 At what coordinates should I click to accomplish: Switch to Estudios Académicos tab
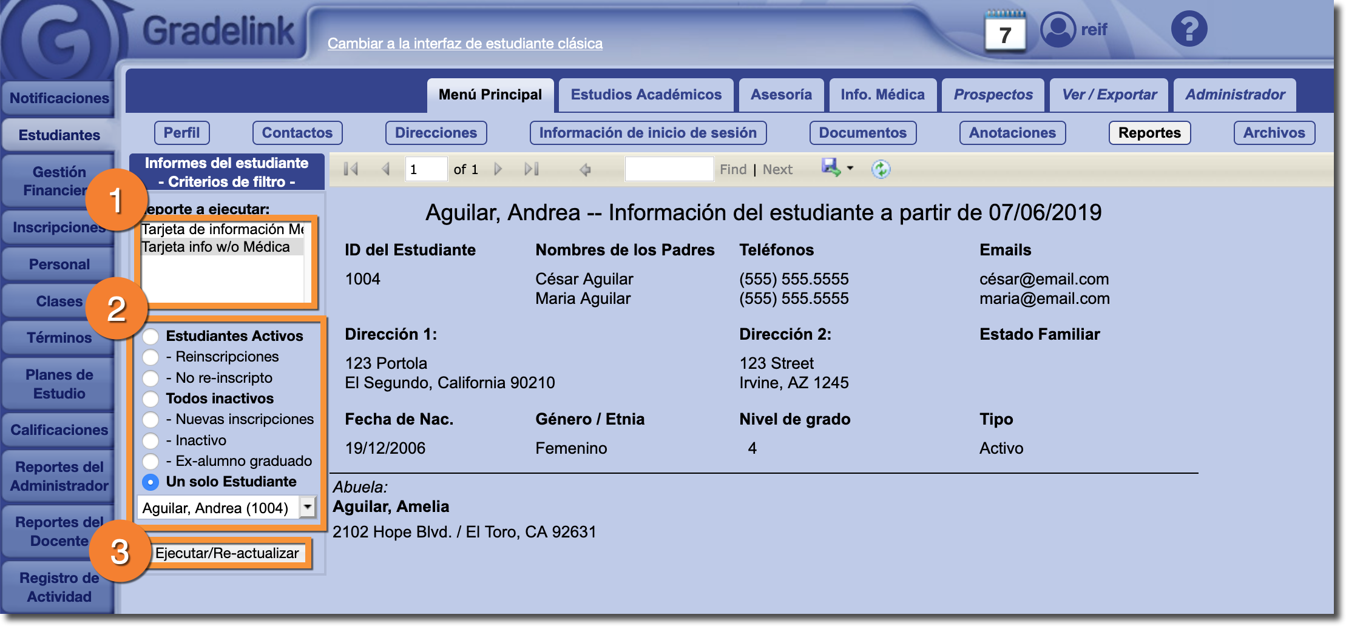point(646,95)
